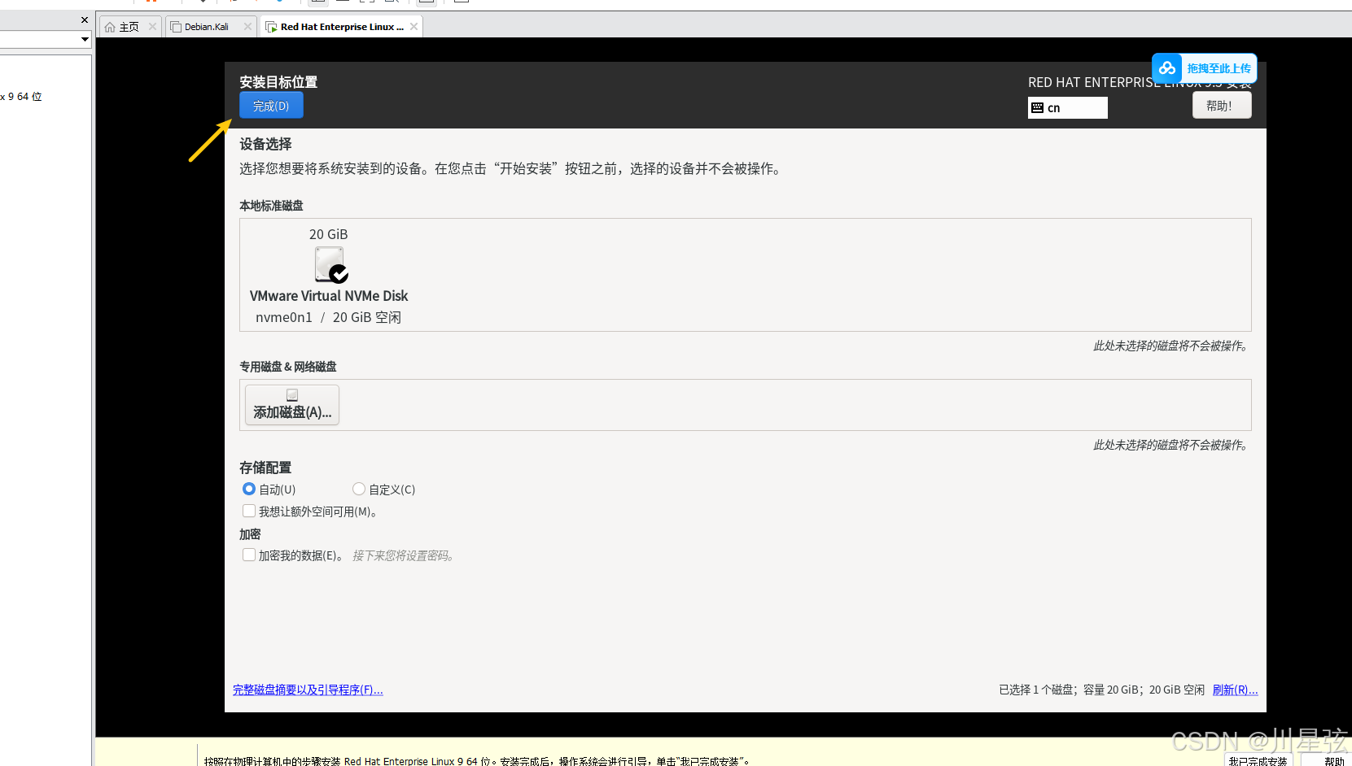
Task: Click the keyboard icon beside cn
Action: pyautogui.click(x=1037, y=107)
